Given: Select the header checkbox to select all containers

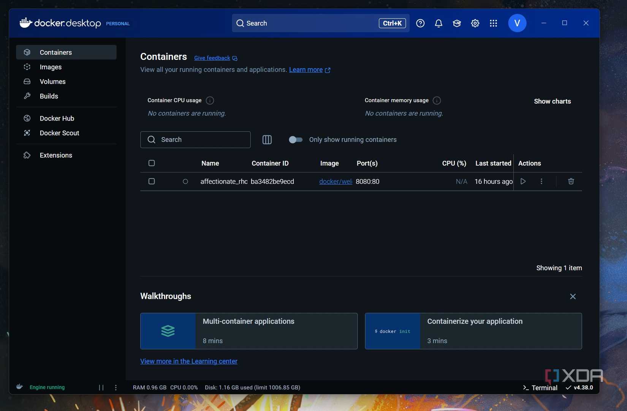Looking at the screenshot, I should coord(151,163).
